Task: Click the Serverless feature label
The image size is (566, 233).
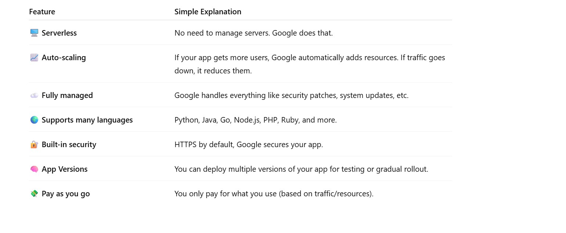Action: click(x=59, y=33)
